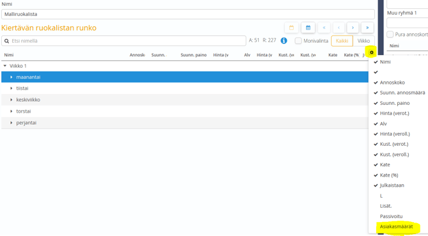The image size is (428, 236).
Task: Go to previous week arrow
Action: pyautogui.click(x=339, y=28)
